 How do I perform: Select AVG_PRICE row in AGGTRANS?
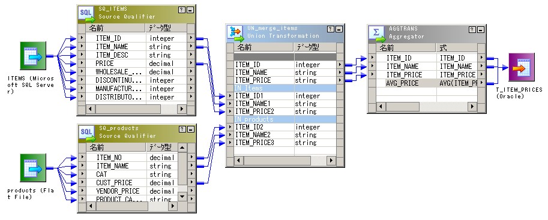427,83
